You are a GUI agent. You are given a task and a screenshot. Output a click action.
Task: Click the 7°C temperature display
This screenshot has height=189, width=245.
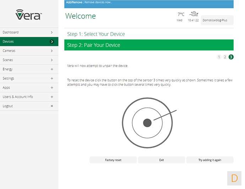[181, 14]
